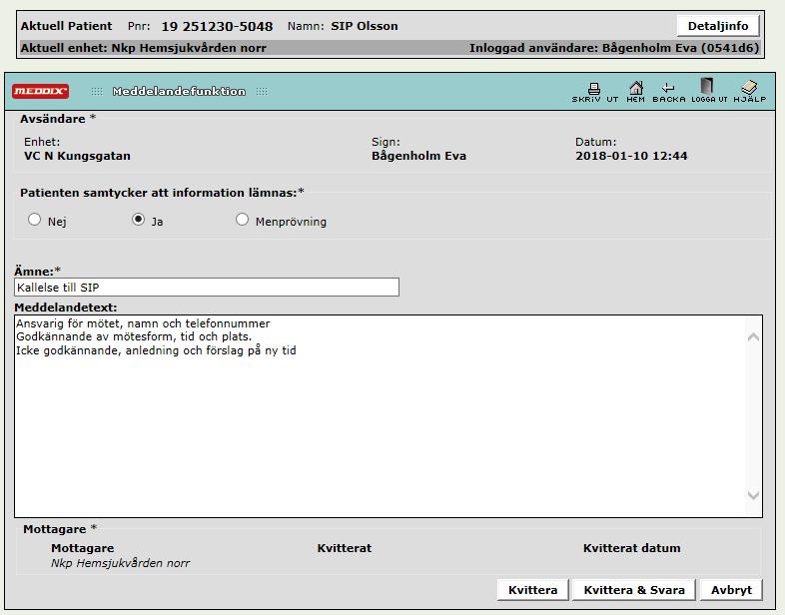The width and height of the screenshot is (785, 615).
Task: Click the line Godkännande av mötesform, tid och plats
Action: [x=134, y=336]
